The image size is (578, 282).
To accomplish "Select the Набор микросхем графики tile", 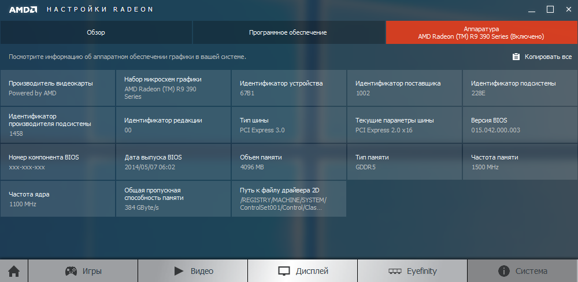I will [173, 88].
